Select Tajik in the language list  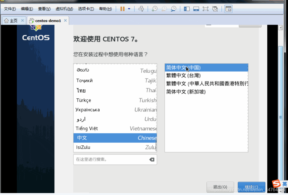115,80
